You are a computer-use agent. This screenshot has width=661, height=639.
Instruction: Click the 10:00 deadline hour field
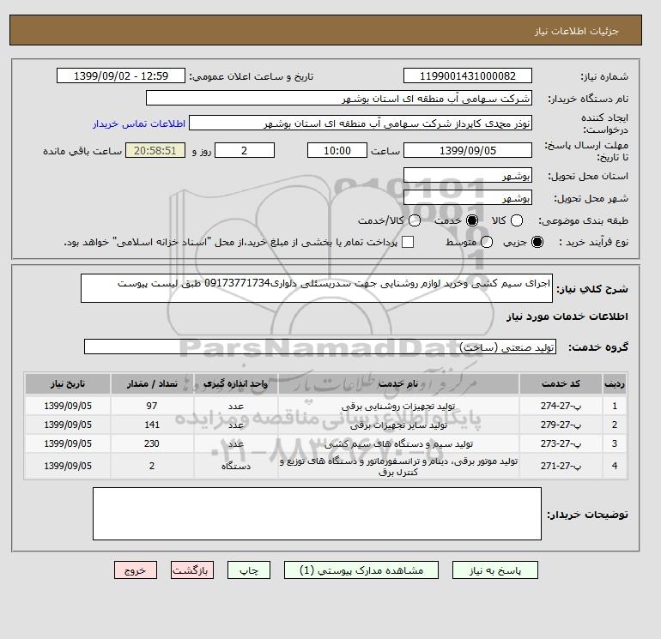click(337, 150)
